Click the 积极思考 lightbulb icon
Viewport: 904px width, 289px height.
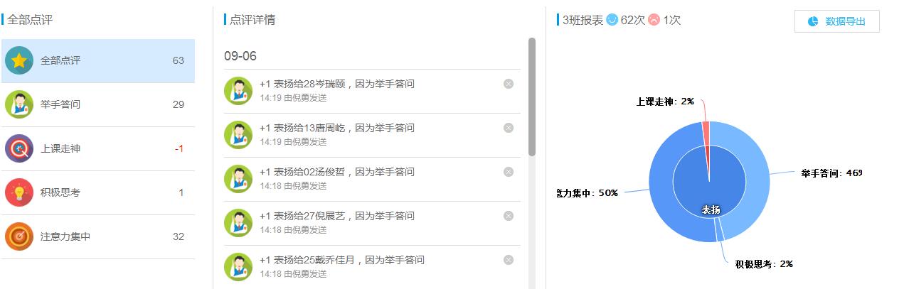19,192
